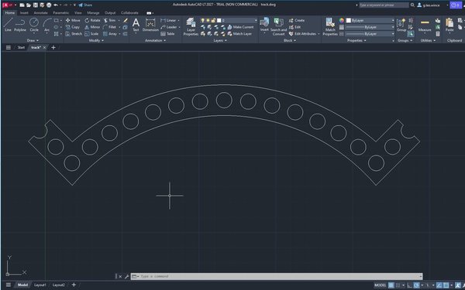Image resolution: width=465 pixels, height=290 pixels.
Task: Toggle the grid display in status bar
Action: coord(391,285)
